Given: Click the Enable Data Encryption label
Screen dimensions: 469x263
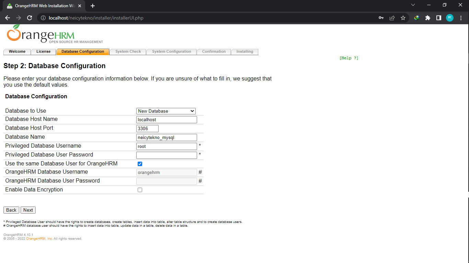Looking at the screenshot, I should click(x=34, y=190).
